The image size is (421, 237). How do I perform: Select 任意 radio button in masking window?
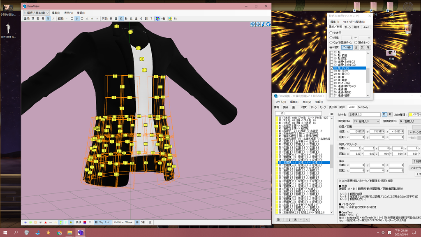coord(331,37)
